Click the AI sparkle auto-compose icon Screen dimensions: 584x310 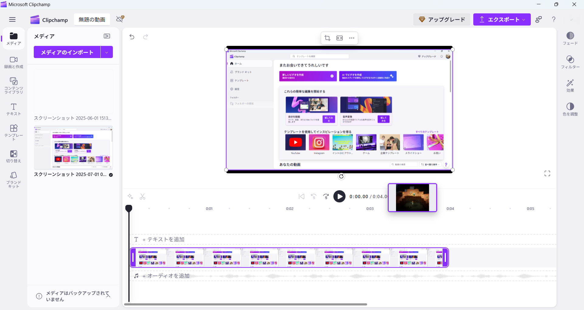130,196
